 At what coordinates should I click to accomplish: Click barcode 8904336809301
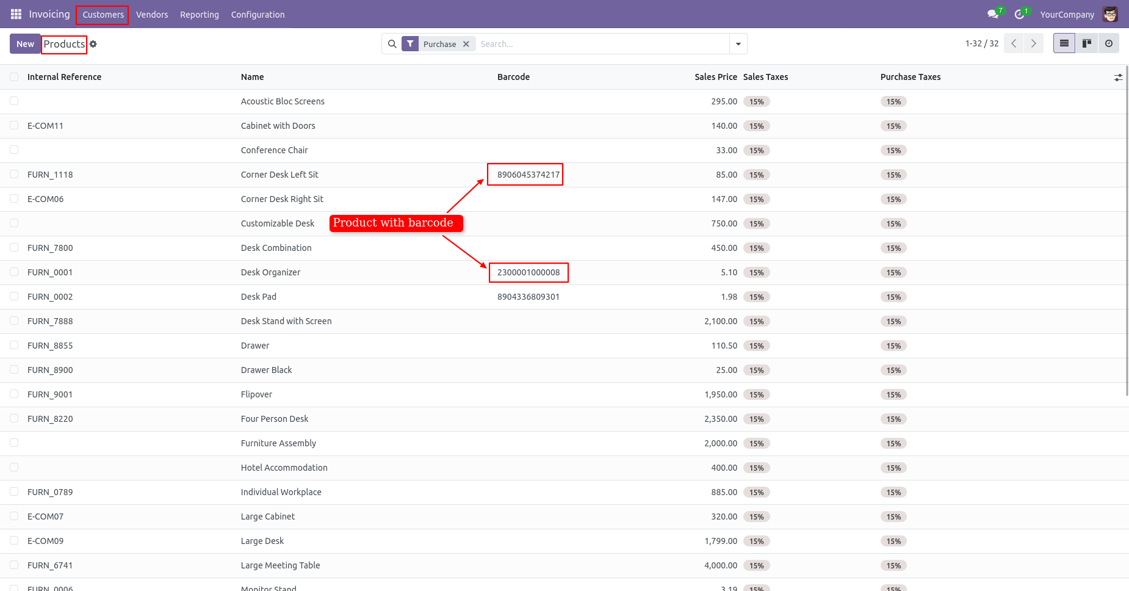tap(528, 297)
